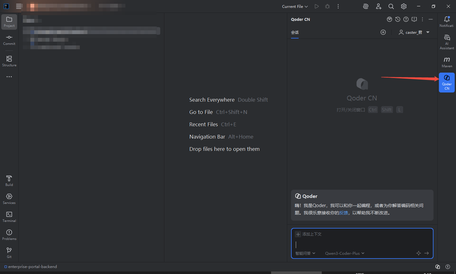This screenshot has height=274, width=456.
Task: Click the IntelliJ logo icon
Action: point(6,6)
